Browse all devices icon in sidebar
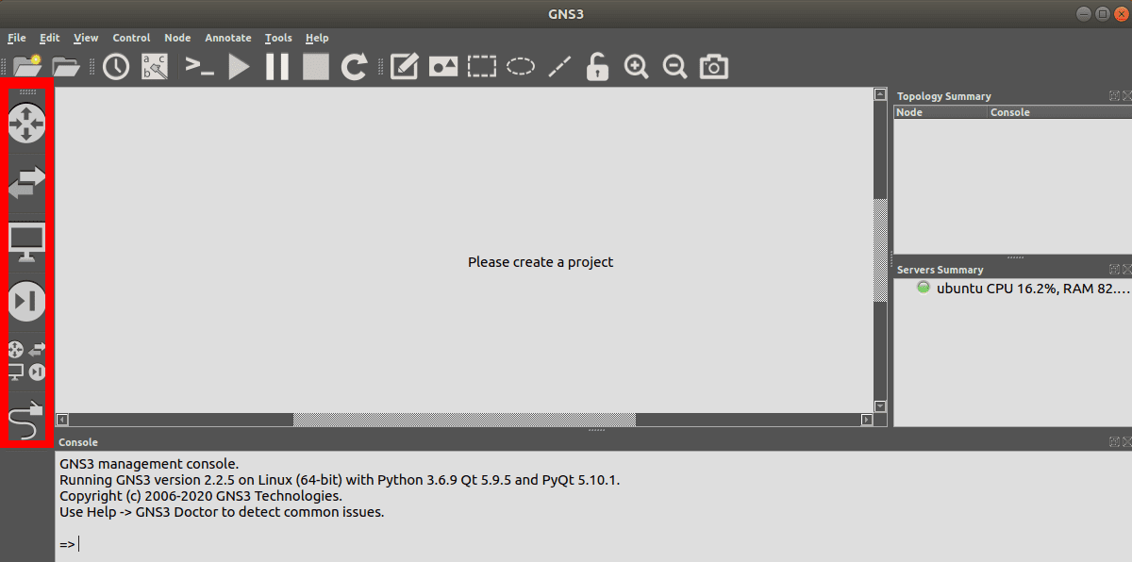 26,360
